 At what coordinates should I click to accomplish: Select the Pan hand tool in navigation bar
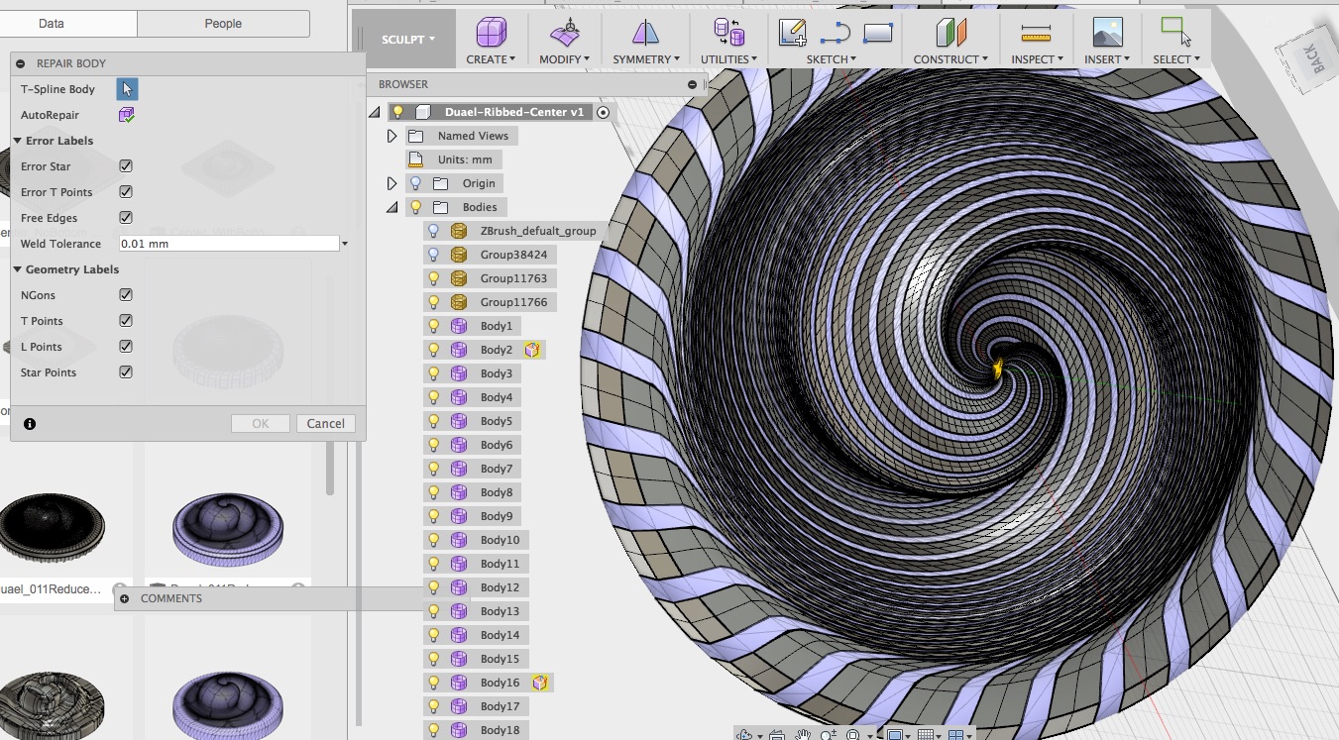[802, 734]
